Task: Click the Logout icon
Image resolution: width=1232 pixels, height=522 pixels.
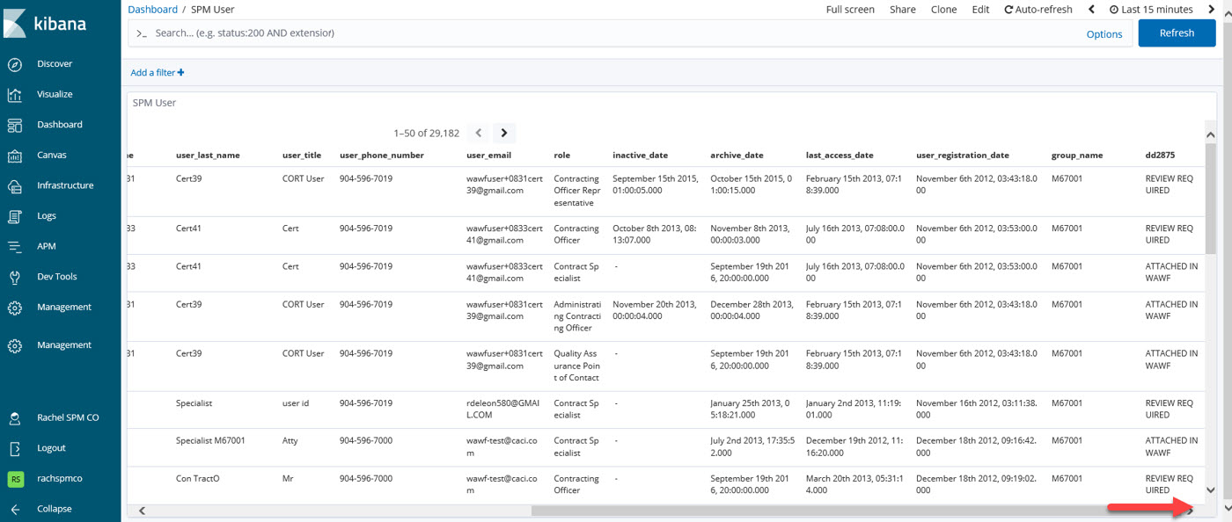Action: point(15,448)
